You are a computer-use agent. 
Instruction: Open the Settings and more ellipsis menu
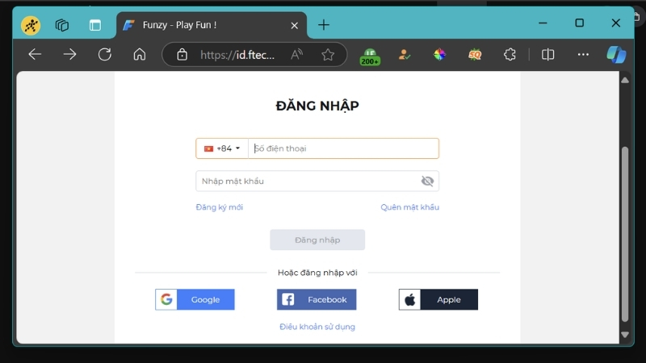pyautogui.click(x=583, y=55)
